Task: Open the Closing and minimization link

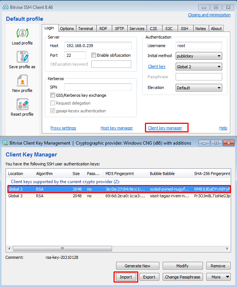Action: tap(209, 15)
